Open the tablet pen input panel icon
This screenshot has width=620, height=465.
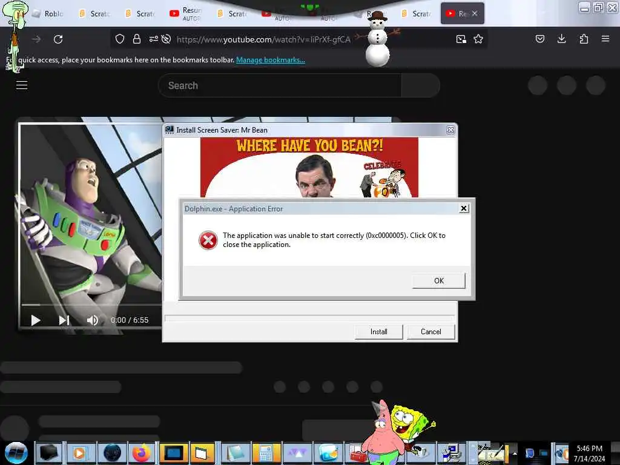point(492,453)
